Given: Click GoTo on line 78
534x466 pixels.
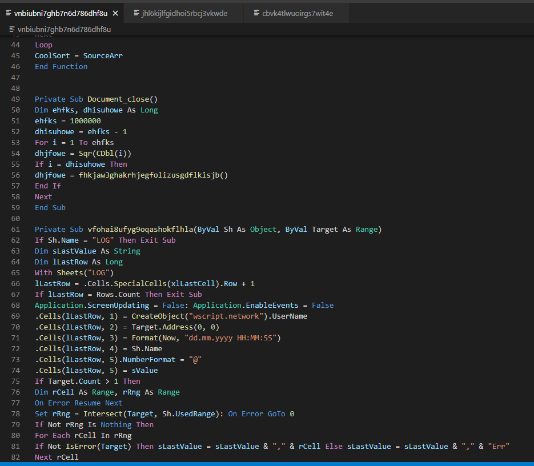Looking at the screenshot, I should pos(276,414).
